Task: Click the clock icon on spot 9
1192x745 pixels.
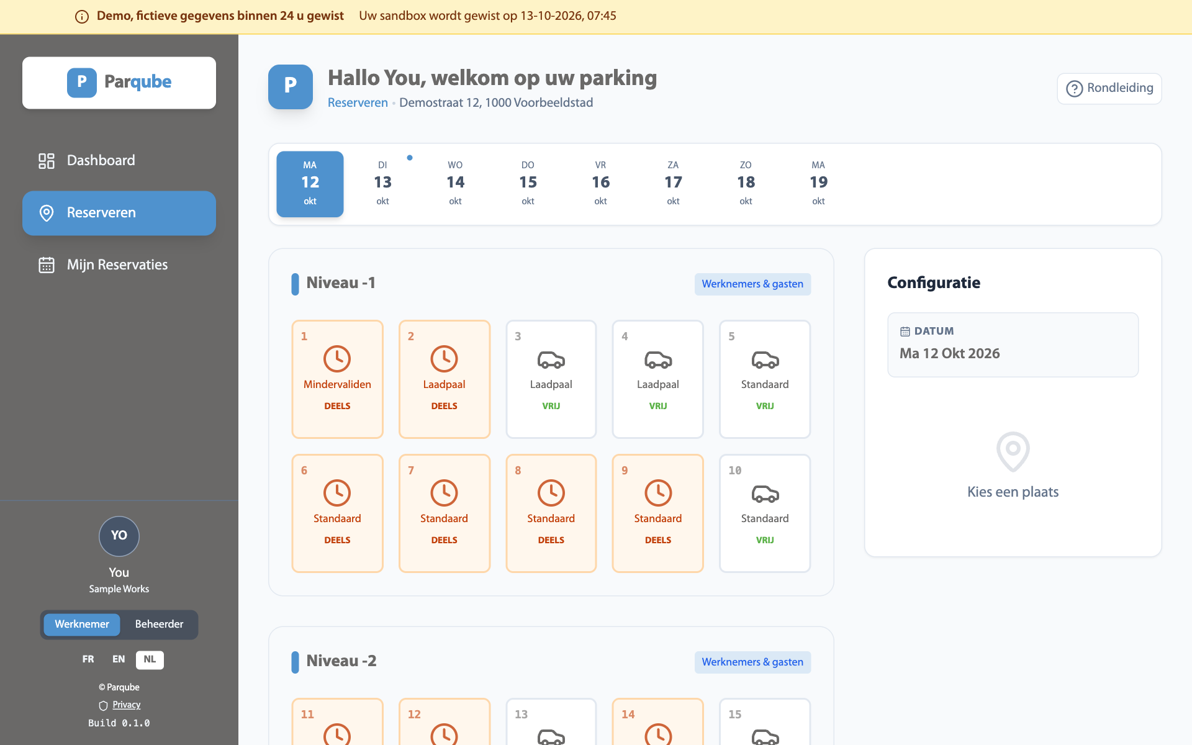Action: 658,493
